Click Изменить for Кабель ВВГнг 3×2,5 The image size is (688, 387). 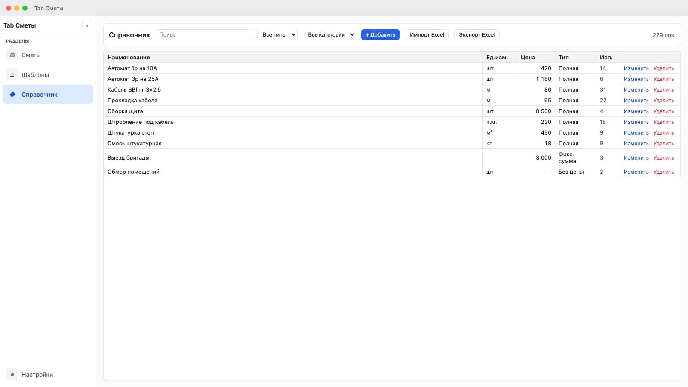coord(636,90)
